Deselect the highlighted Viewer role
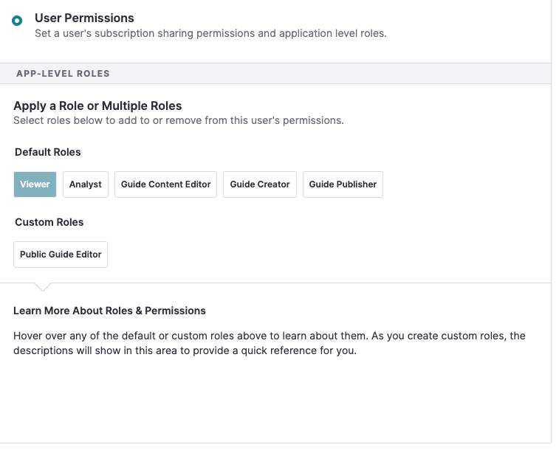Viewport: 556px width, 453px height. coord(35,184)
